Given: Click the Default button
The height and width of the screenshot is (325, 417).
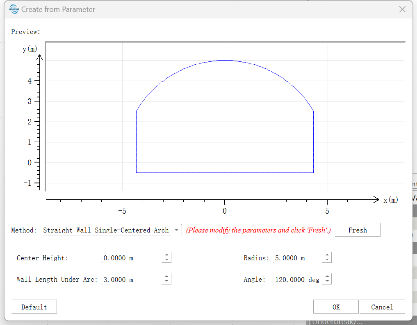Looking at the screenshot, I should tap(34, 307).
